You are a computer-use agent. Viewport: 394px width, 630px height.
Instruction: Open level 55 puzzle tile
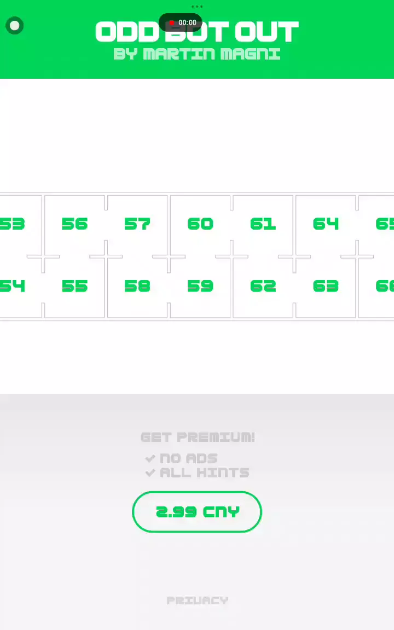pos(74,286)
